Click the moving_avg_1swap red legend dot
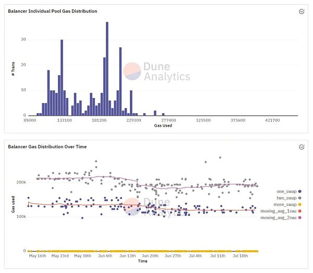Screen dimensions: 313x273 (299, 210)
